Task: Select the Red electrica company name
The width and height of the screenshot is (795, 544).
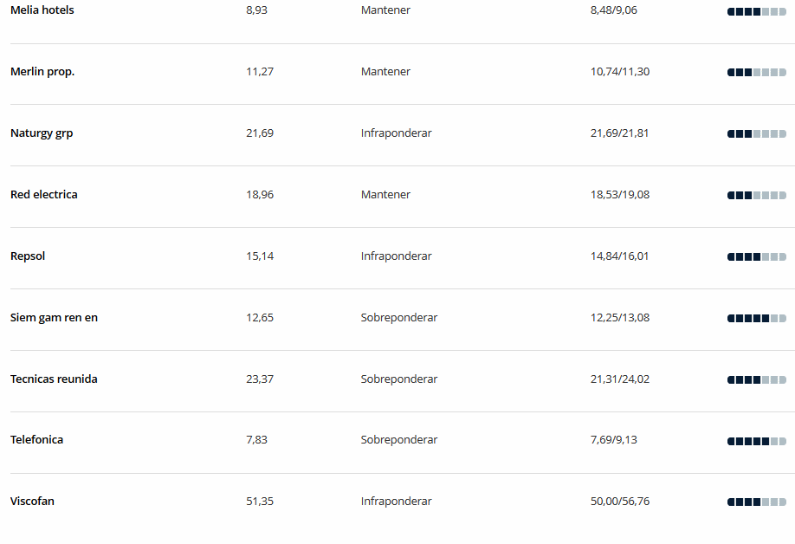Action: [x=44, y=195]
